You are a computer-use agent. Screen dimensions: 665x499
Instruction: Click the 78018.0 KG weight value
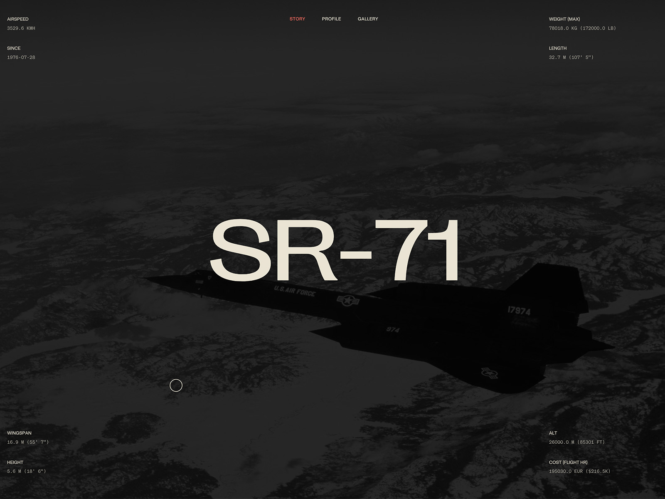click(582, 28)
